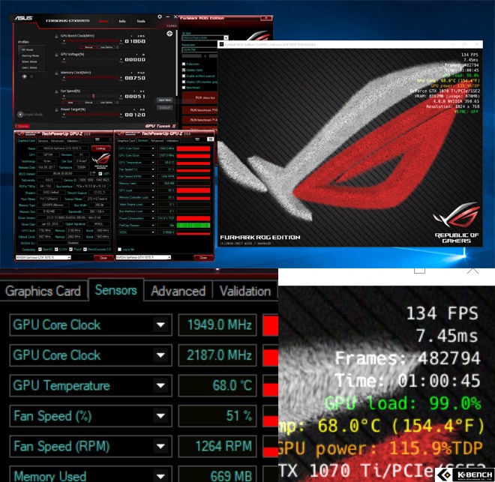This screenshot has height=482, width=495.
Task: Click Power Target slider bar
Action: 92,115
